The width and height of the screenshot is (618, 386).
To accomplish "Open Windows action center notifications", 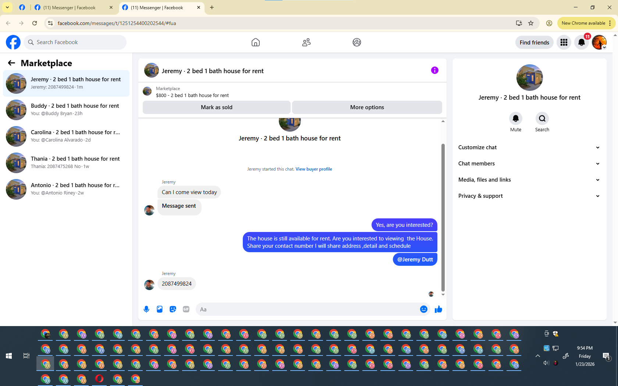I will coord(606,356).
